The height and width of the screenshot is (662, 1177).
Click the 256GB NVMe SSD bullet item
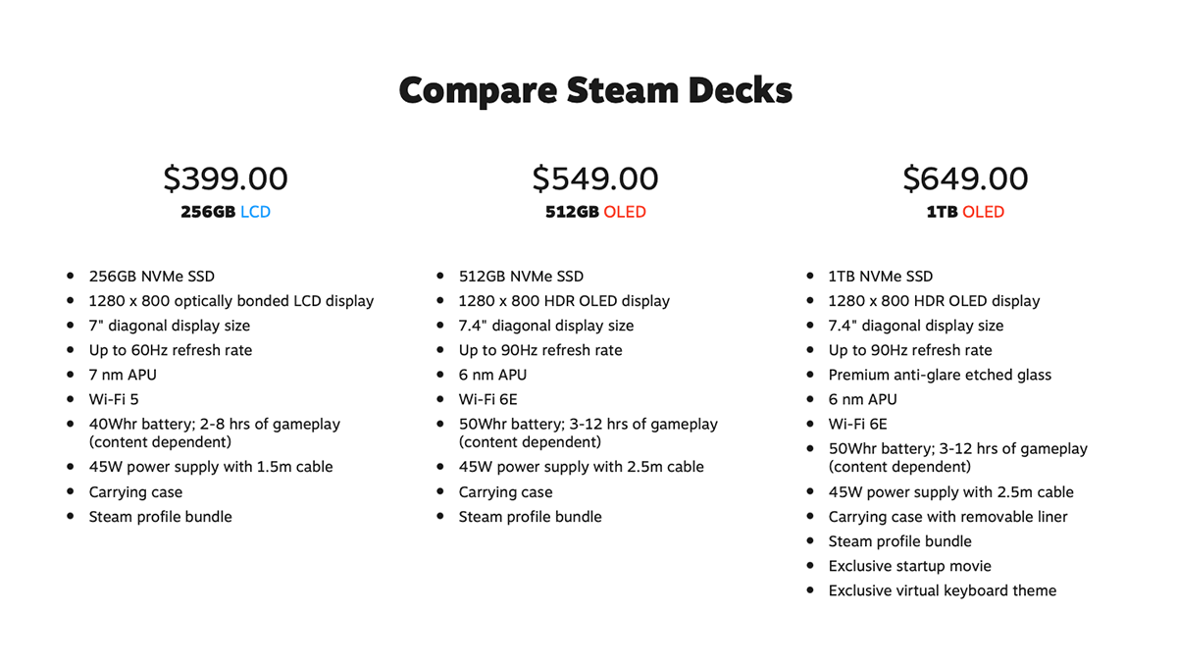pyautogui.click(x=152, y=277)
